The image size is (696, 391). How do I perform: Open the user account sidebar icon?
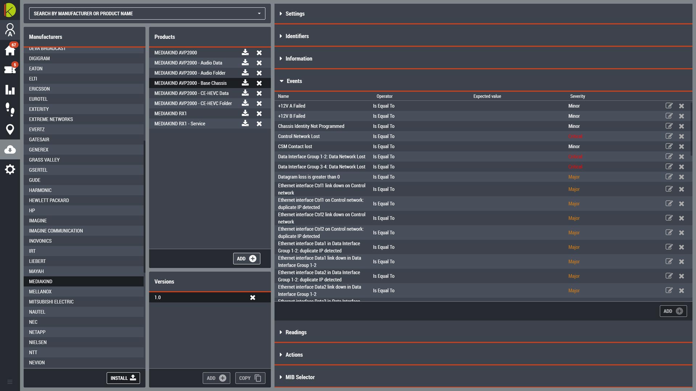click(10, 30)
